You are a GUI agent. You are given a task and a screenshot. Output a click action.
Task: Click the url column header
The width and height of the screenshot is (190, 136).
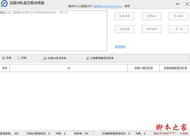(69, 68)
